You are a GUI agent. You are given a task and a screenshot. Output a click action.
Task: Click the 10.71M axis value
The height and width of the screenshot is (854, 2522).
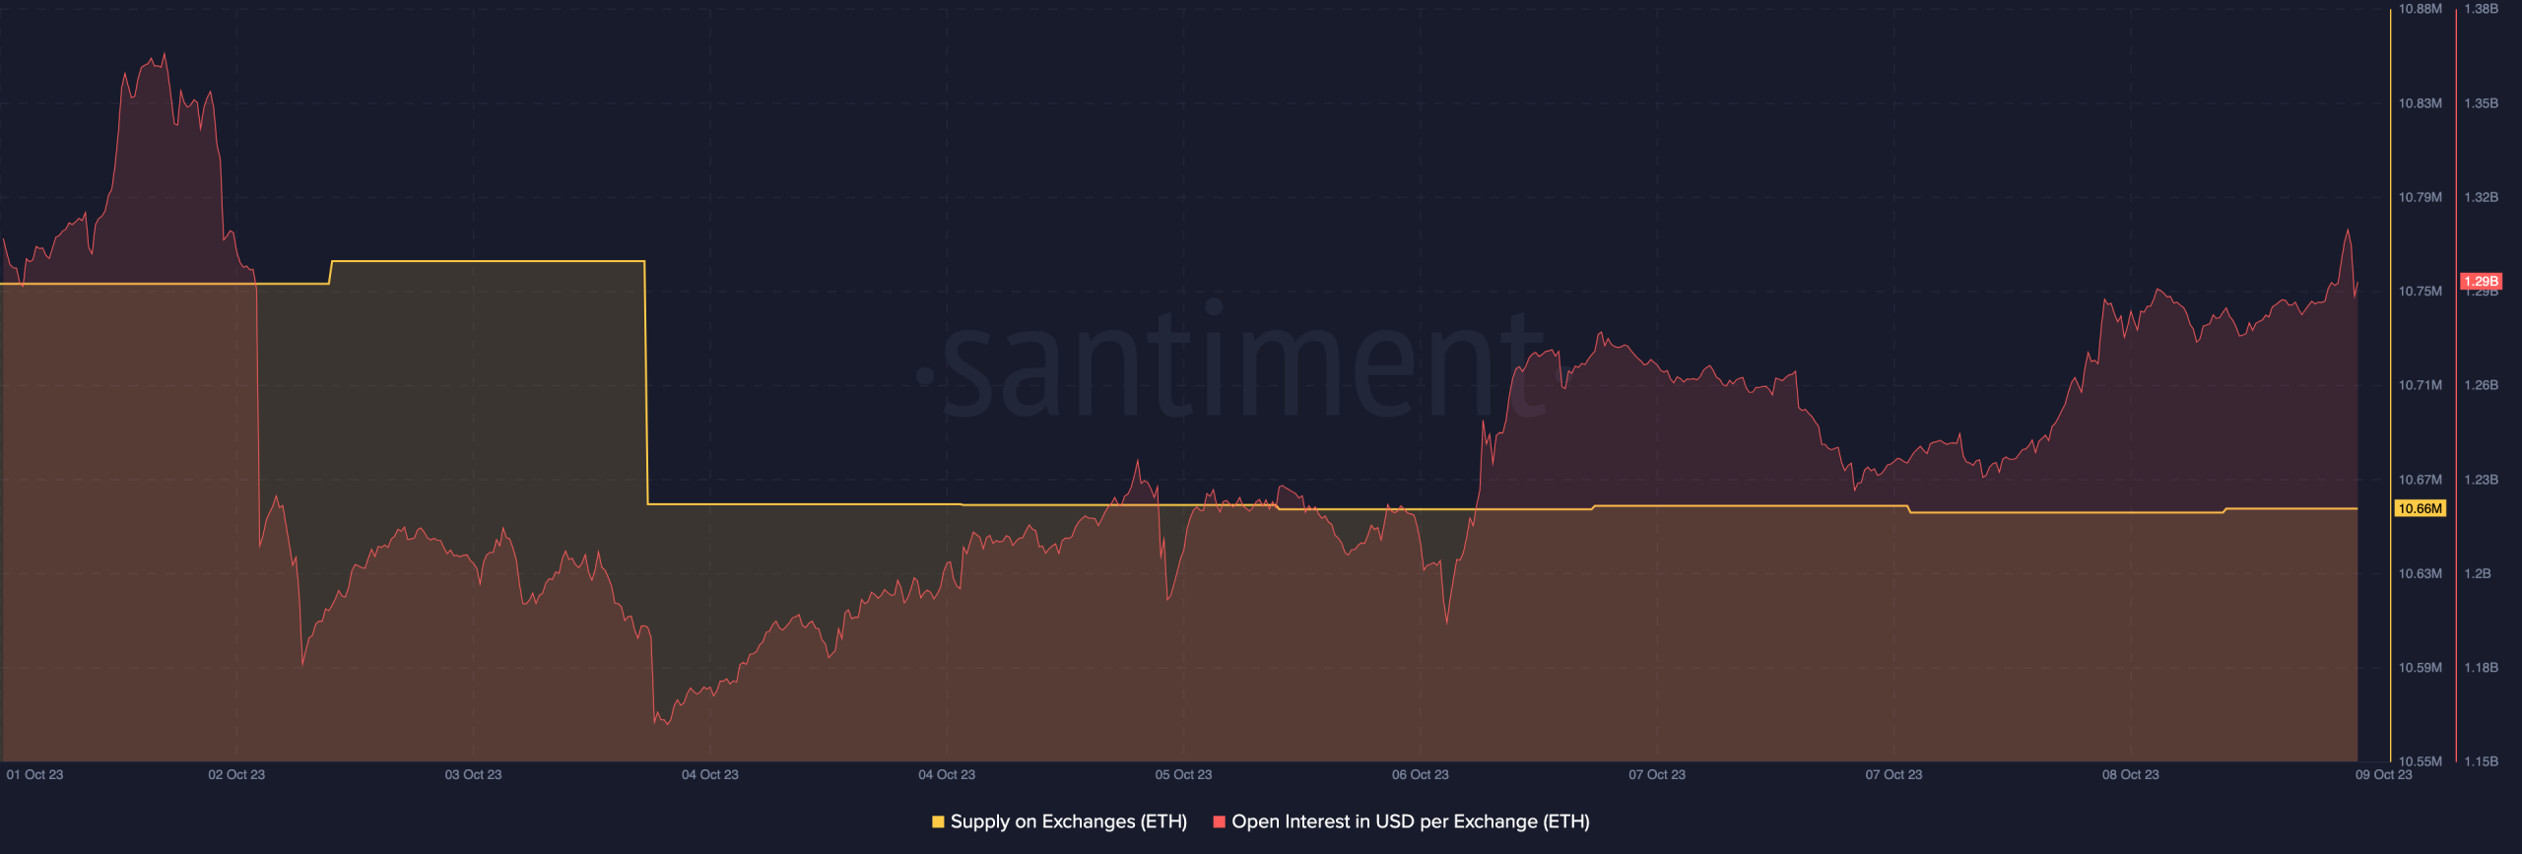click(x=2420, y=385)
